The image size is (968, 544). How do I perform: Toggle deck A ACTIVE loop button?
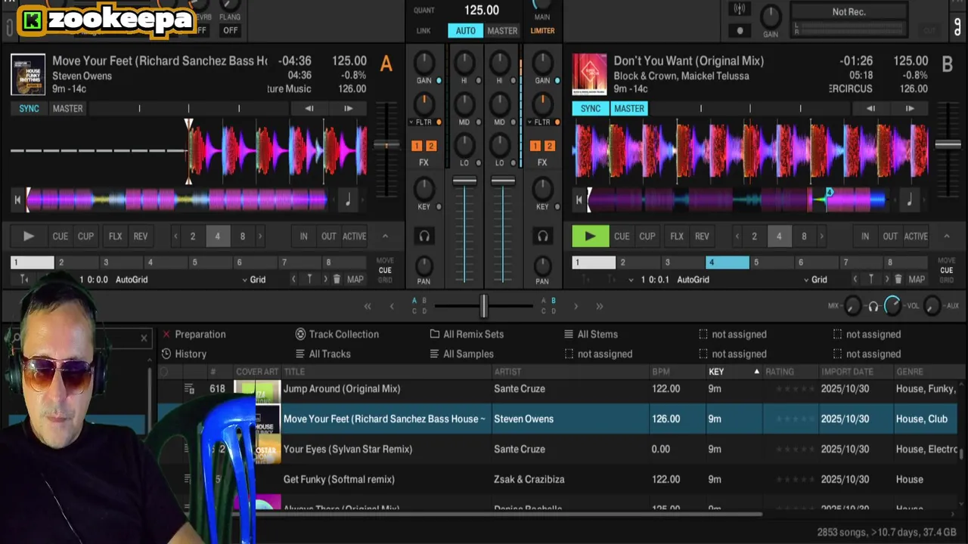click(x=354, y=236)
